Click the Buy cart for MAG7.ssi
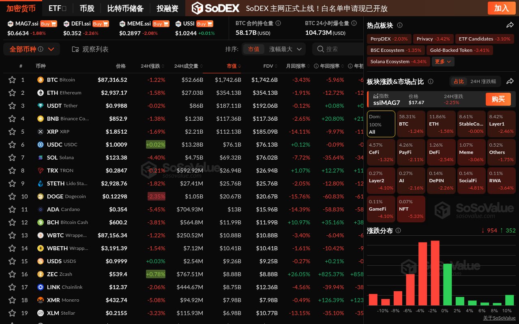The image size is (519, 324). 48,24
